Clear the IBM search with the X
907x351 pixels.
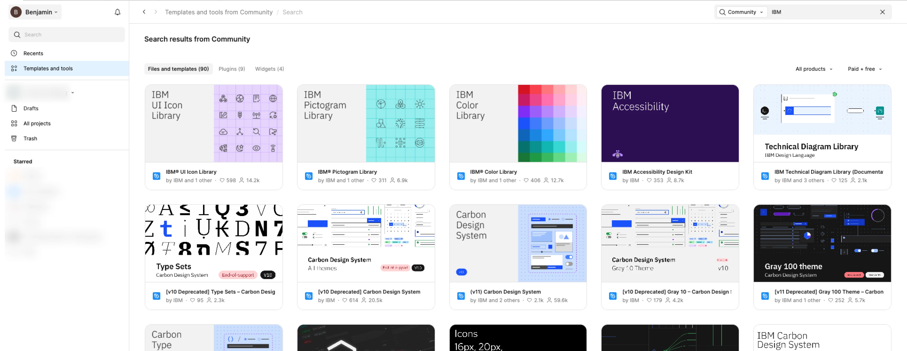tap(882, 12)
